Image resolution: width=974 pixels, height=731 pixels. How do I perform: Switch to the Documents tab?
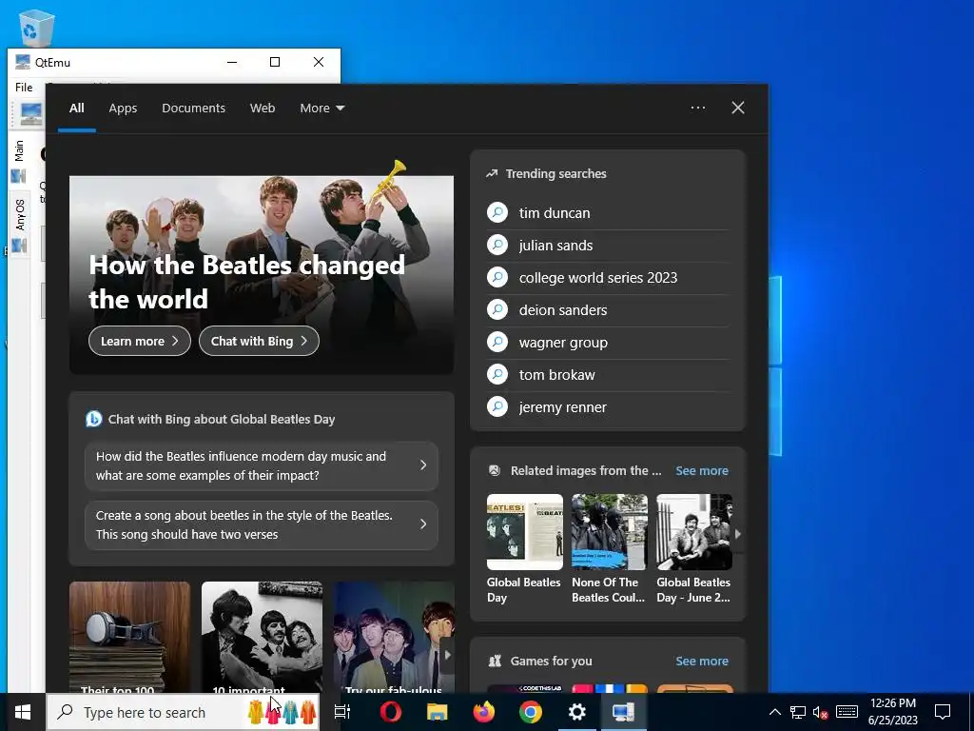coord(193,109)
